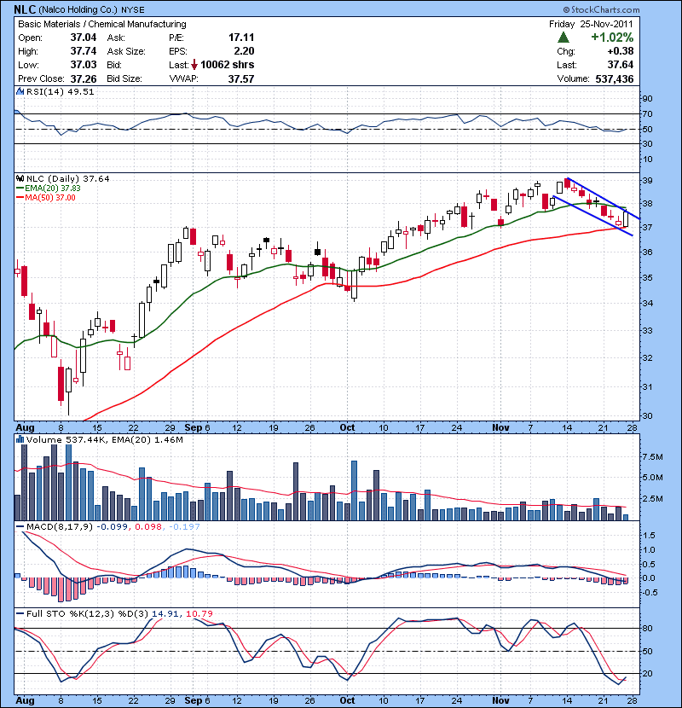Click the NYSE exchange label
The width and height of the screenshot is (682, 708).
pos(133,10)
